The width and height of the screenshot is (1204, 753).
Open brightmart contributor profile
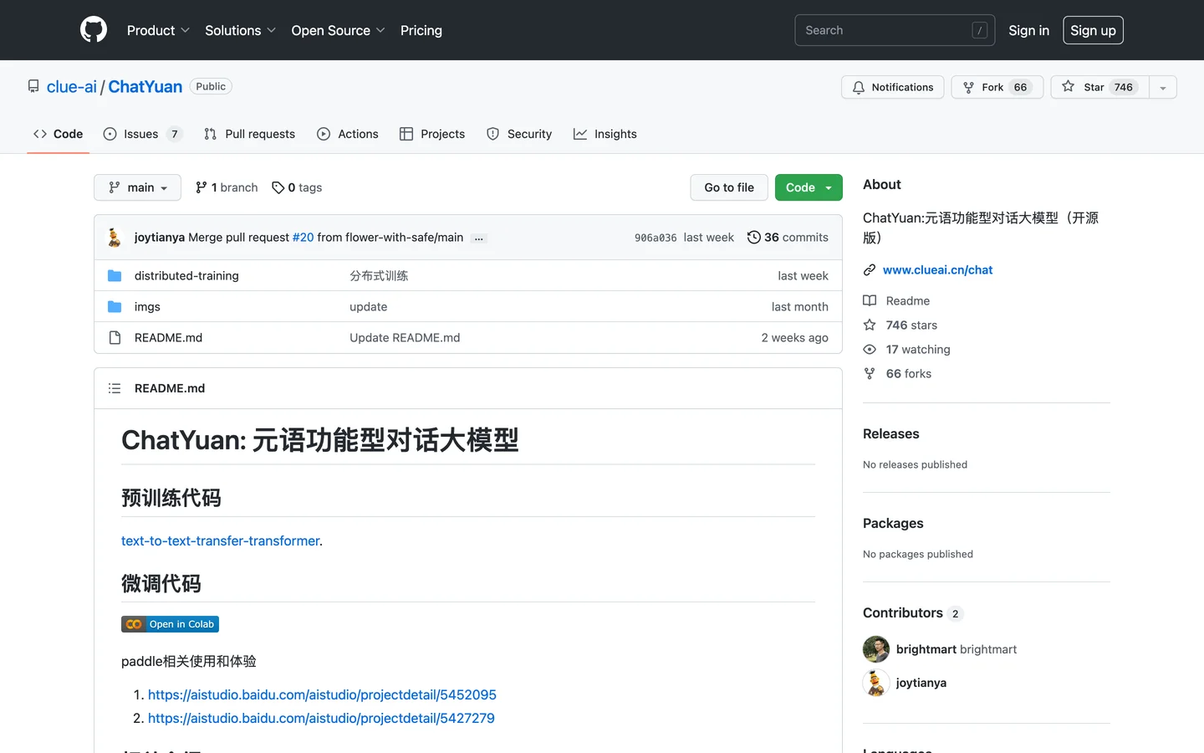[957, 649]
